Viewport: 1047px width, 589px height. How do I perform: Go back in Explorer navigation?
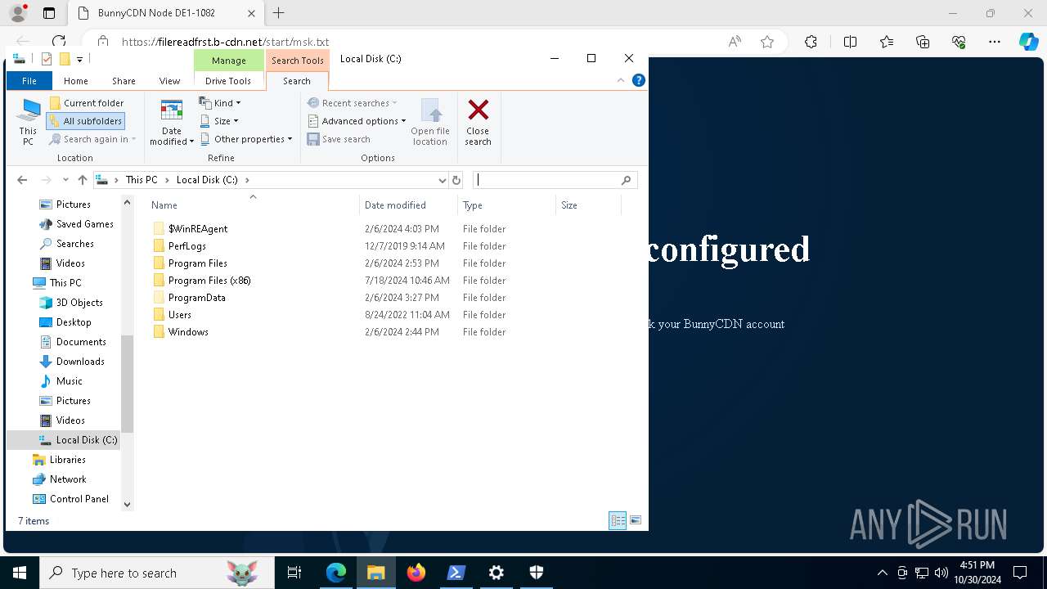22,180
